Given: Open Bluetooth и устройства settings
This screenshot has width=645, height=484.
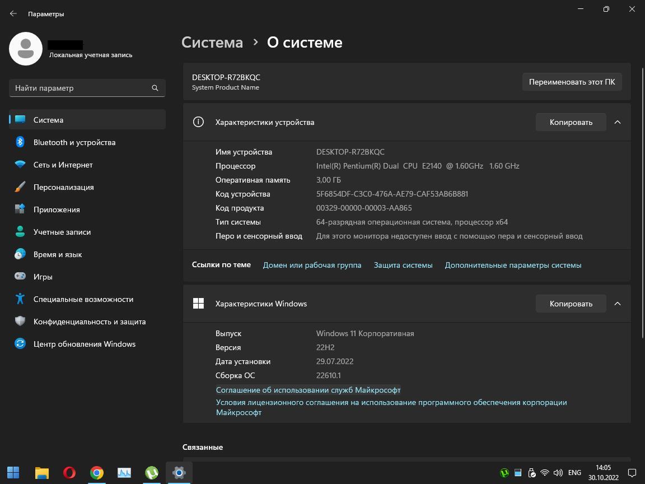Looking at the screenshot, I should click(87, 142).
